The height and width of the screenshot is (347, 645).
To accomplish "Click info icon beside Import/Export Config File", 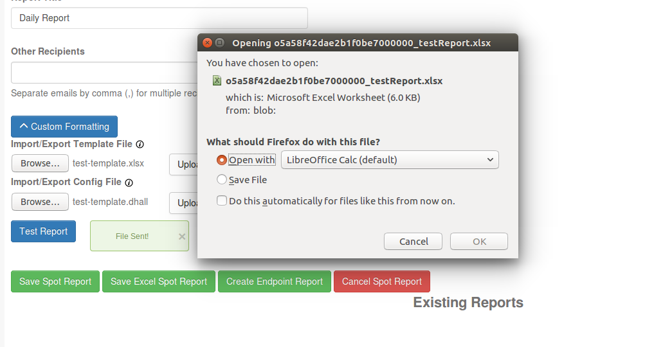I will (129, 182).
